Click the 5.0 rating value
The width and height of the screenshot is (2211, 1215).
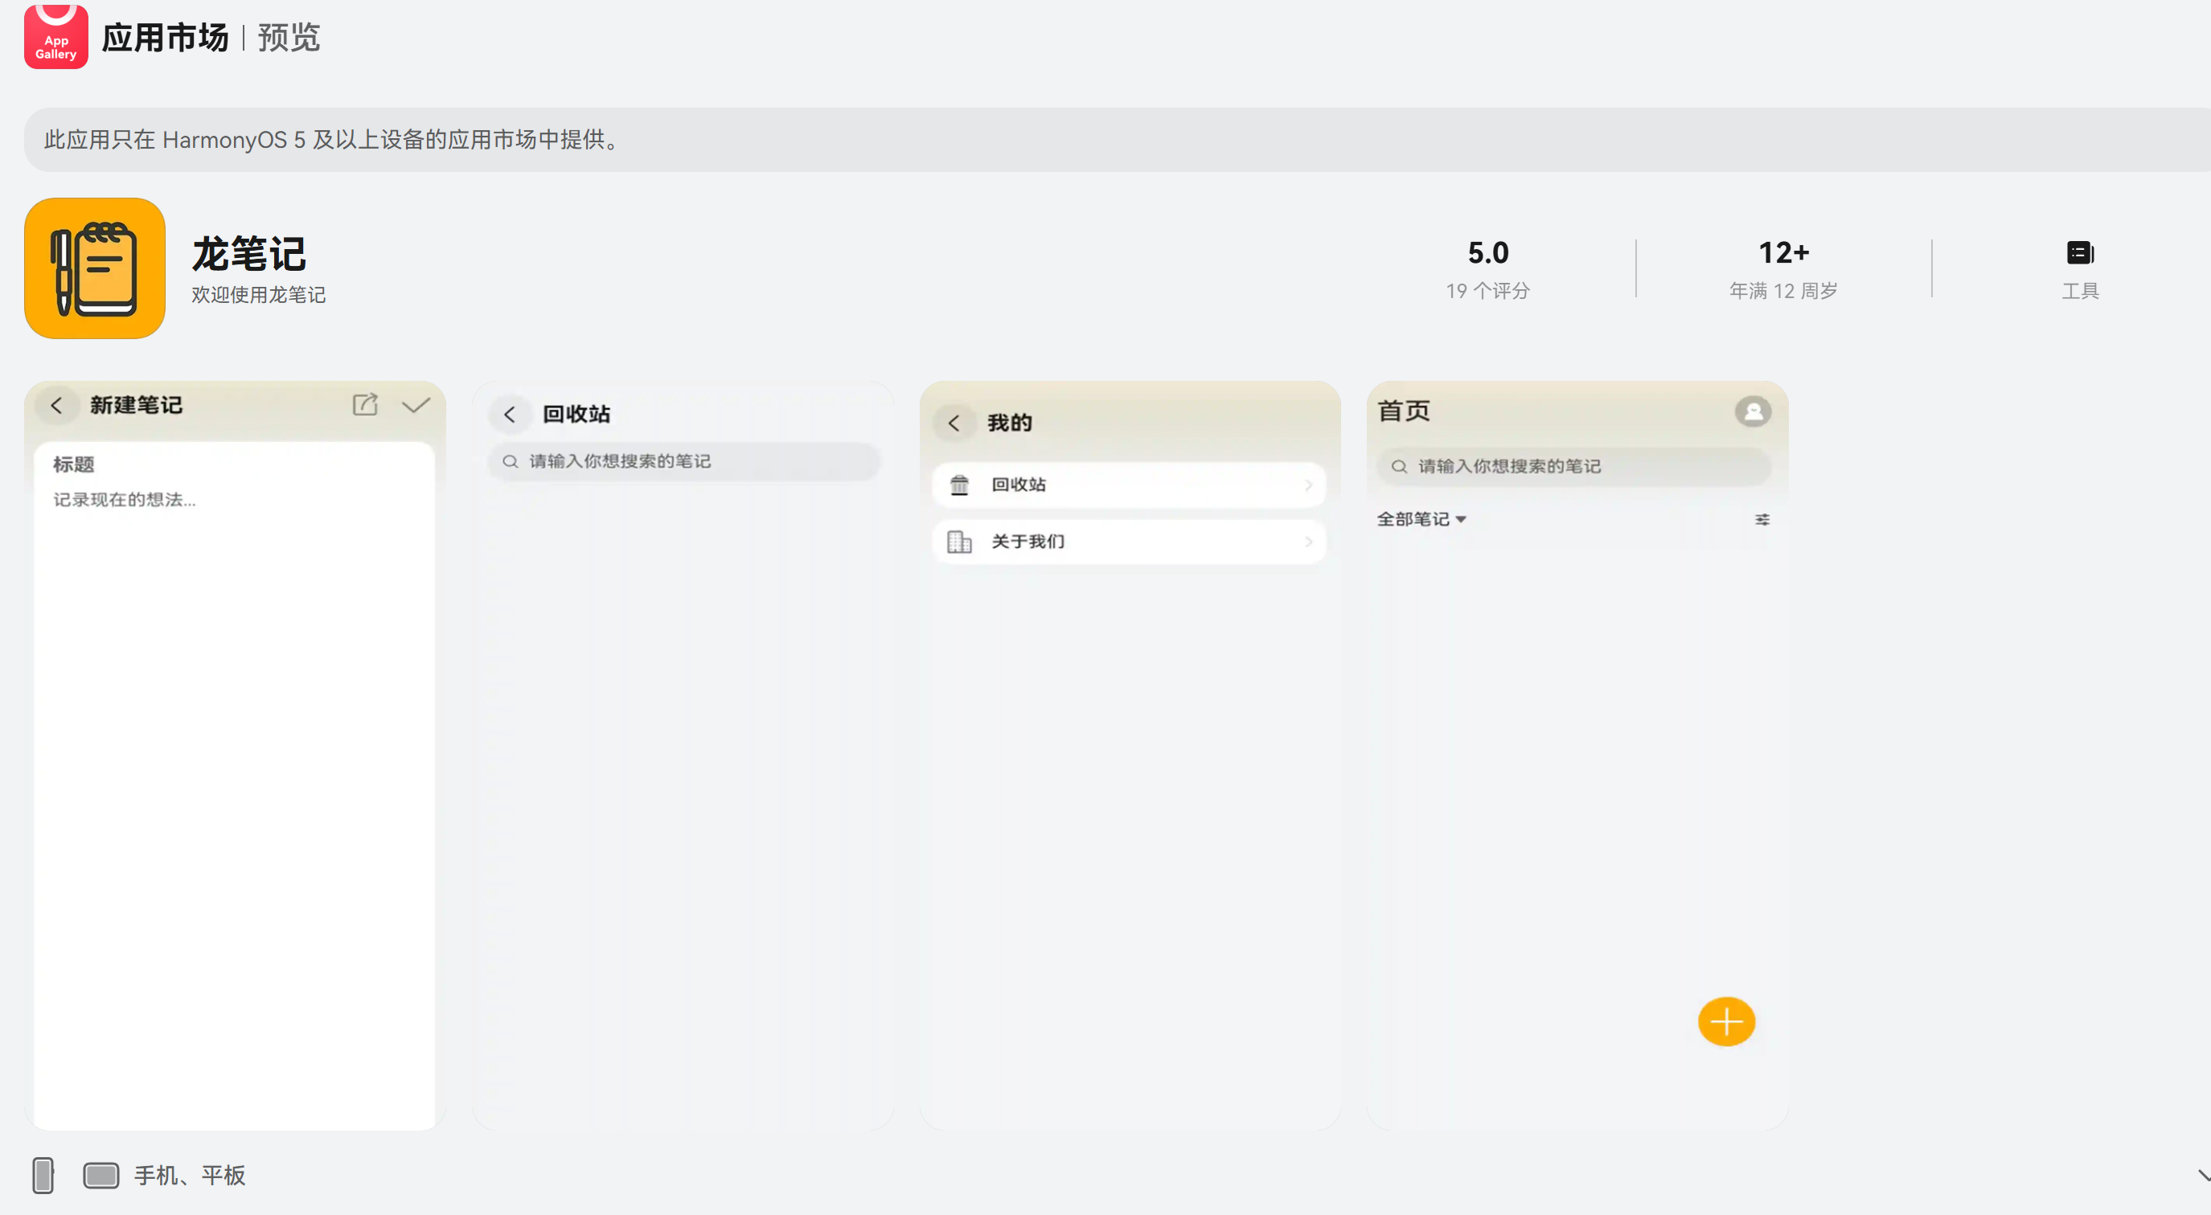coord(1487,252)
